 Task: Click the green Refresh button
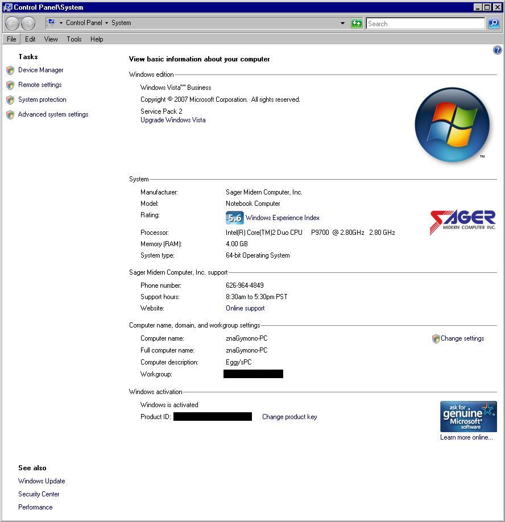357,23
